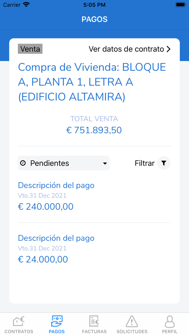This screenshot has height=335, width=189.
Task: Tap the chevron beside Ver datos de contrato
Action: point(168,49)
